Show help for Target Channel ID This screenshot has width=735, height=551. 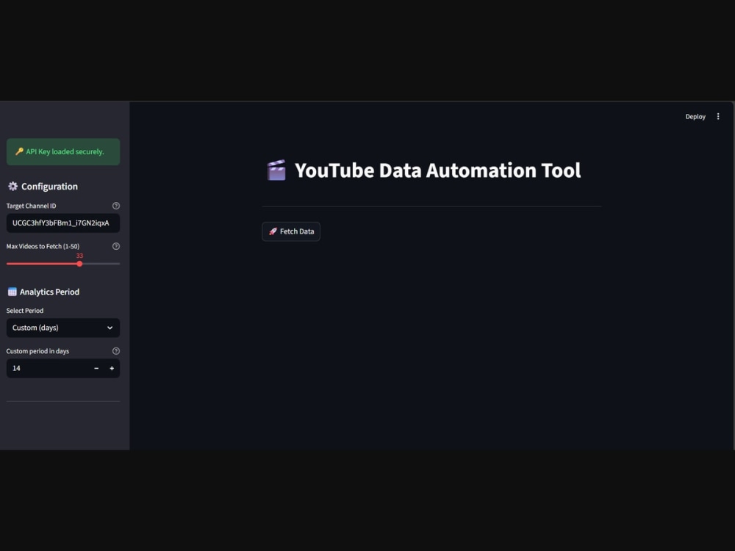tap(116, 206)
